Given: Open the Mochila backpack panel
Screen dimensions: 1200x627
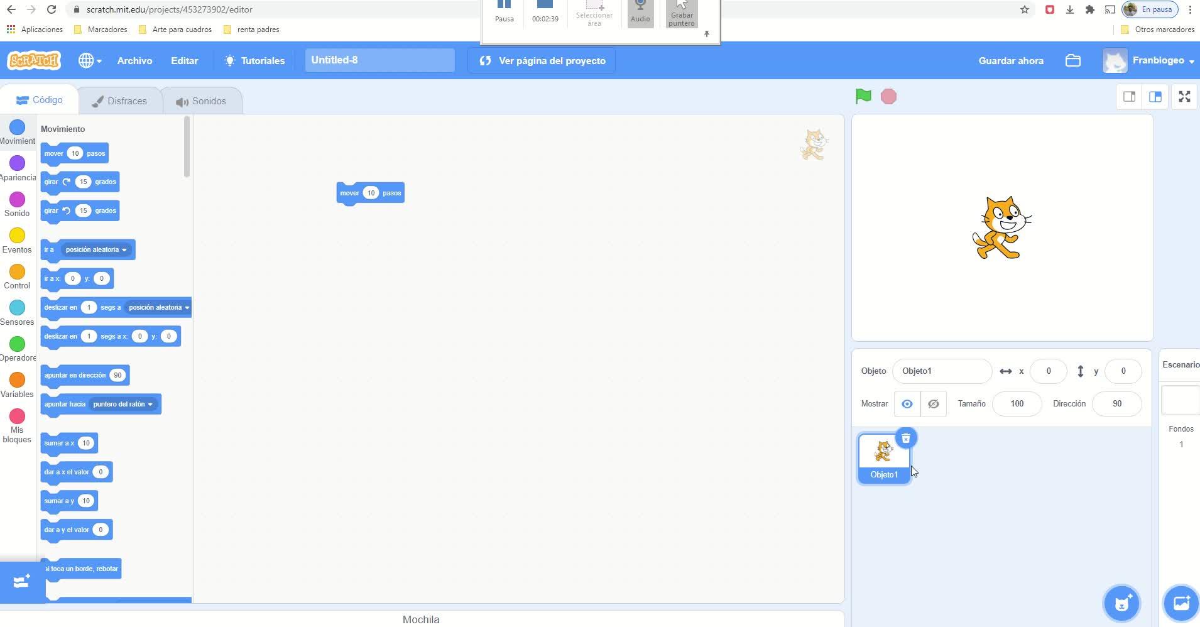Looking at the screenshot, I should (x=421, y=619).
